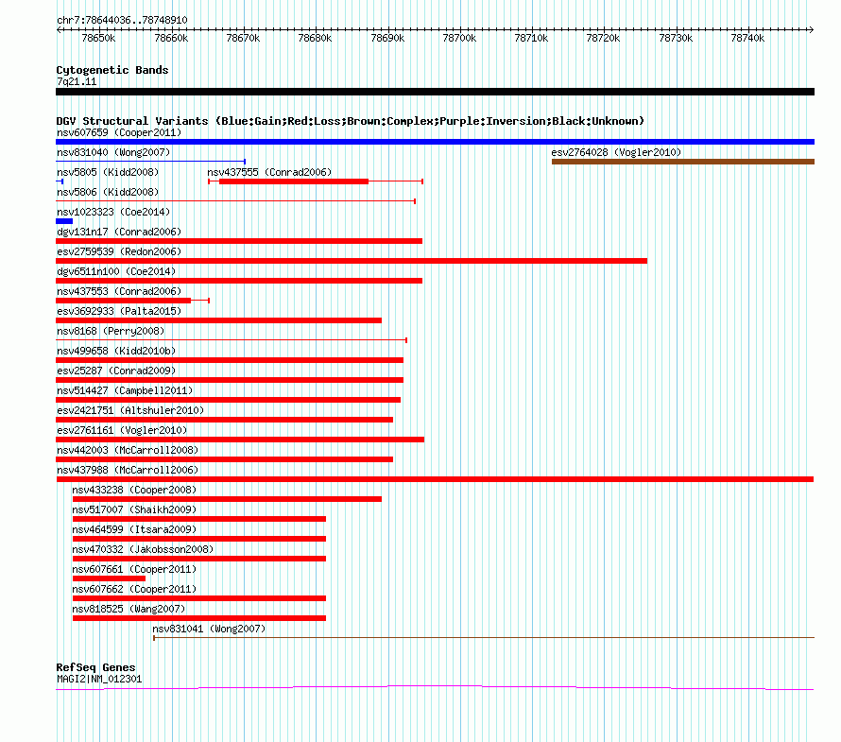This screenshot has height=742, width=841.
Task: Click the 78650k ruler tick label
Action: (98, 38)
